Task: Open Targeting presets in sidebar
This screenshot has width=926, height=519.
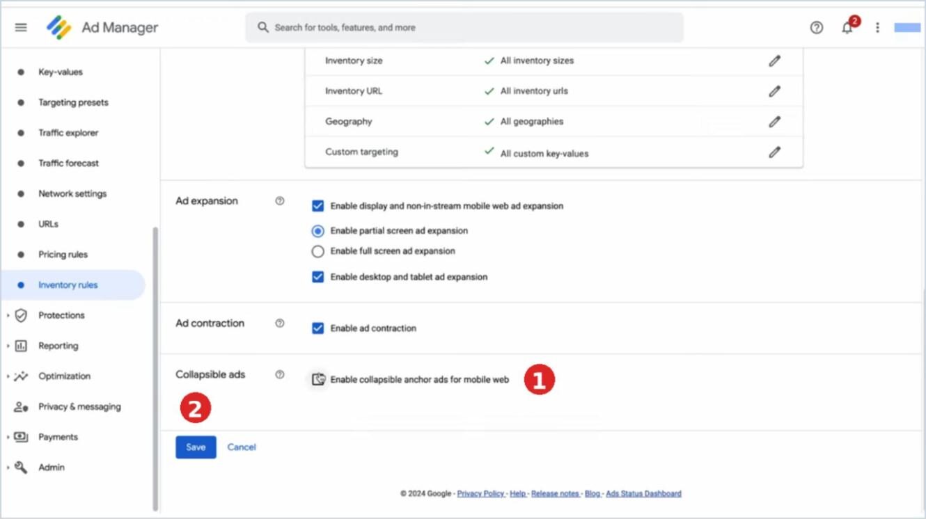Action: [x=72, y=102]
